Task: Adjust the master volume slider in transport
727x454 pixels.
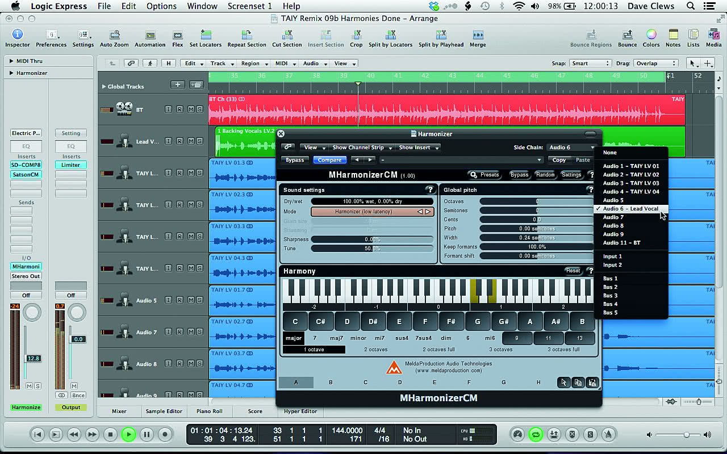Action: 679,435
